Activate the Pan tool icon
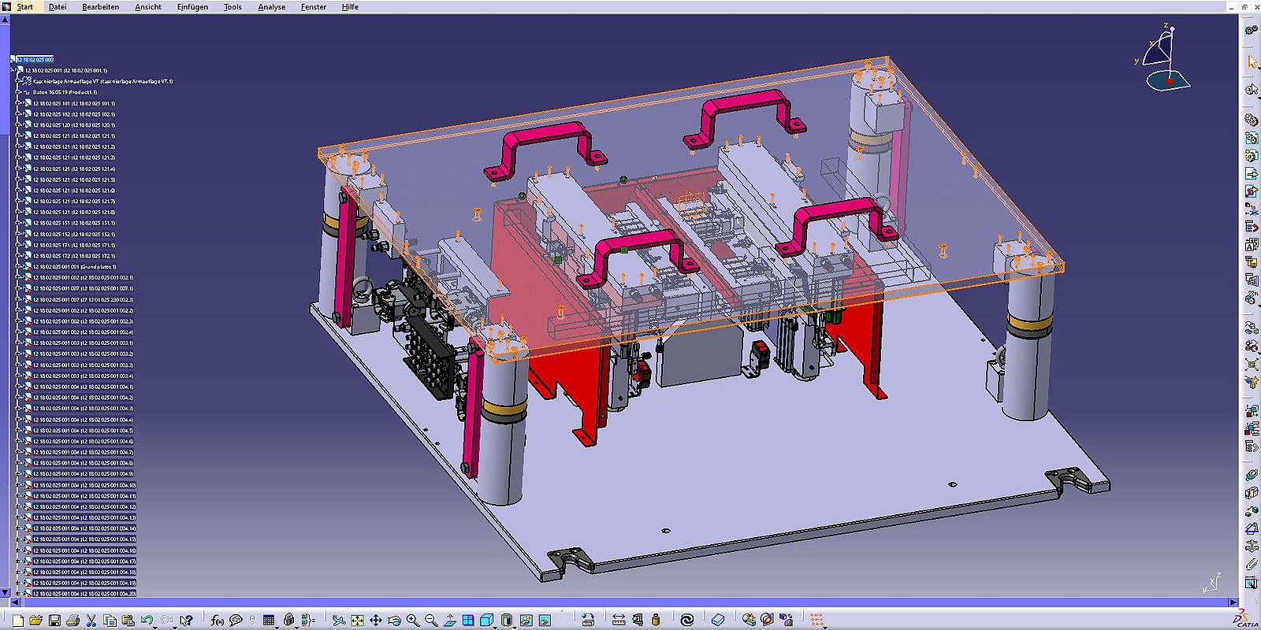The width and height of the screenshot is (1261, 630). [376, 621]
